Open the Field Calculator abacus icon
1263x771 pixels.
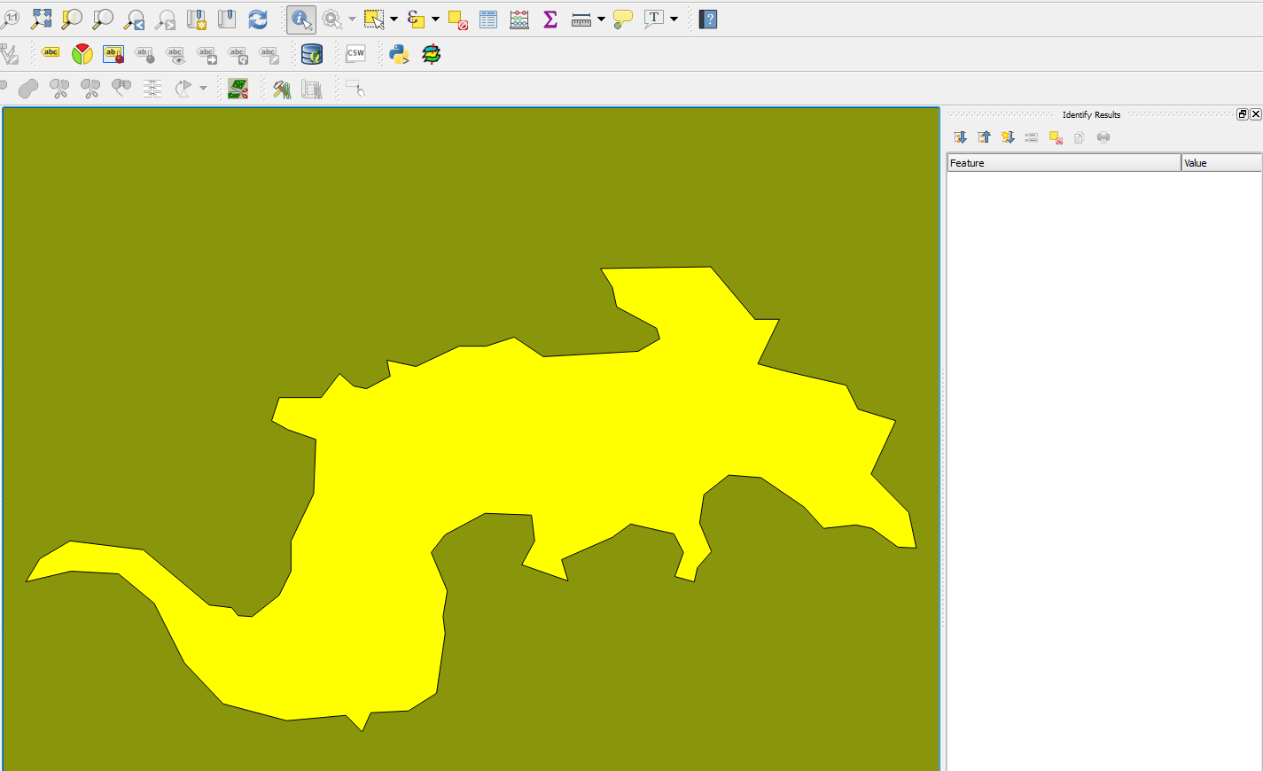click(519, 19)
